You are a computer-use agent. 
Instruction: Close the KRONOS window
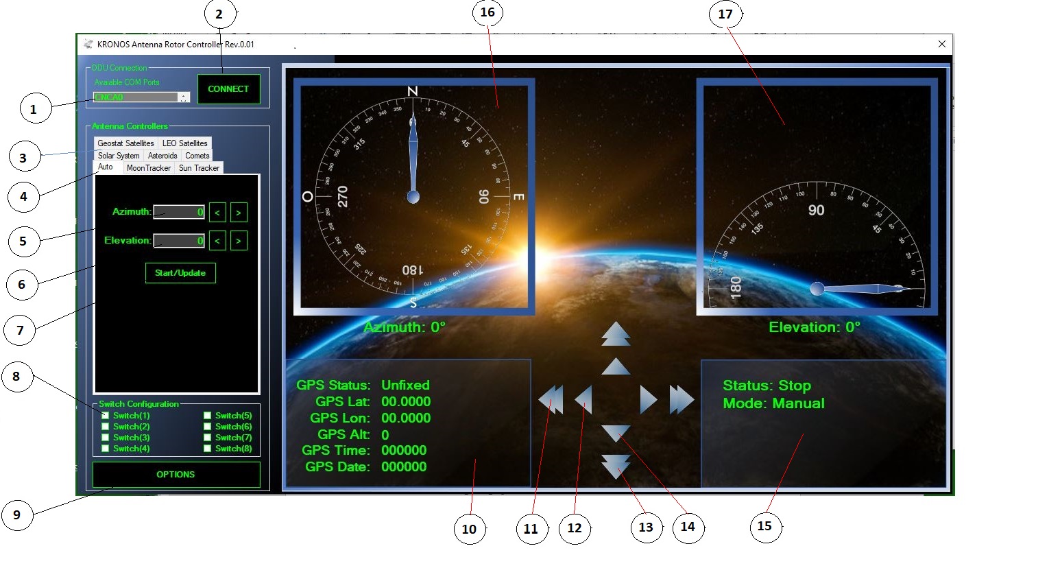[942, 44]
